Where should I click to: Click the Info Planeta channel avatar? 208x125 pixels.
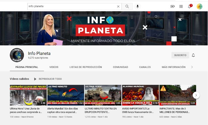(17, 55)
